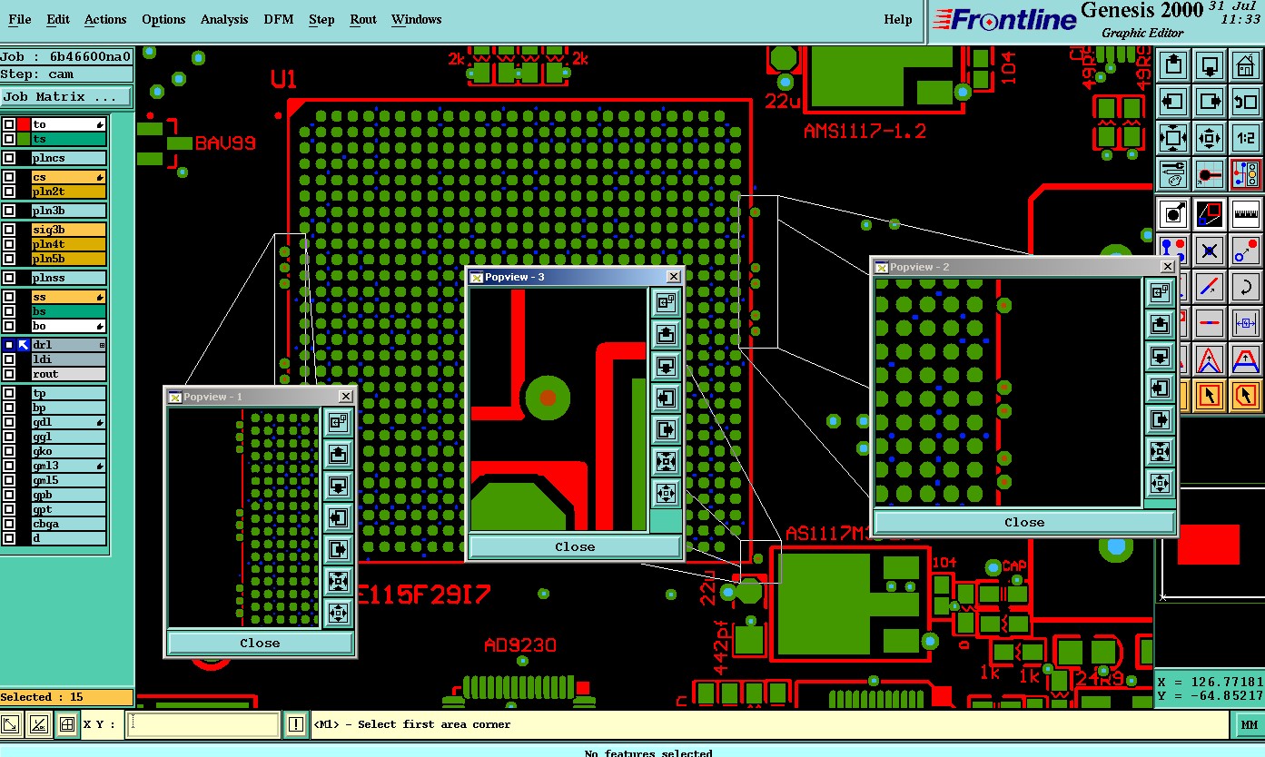Viewport: 1265px width, 757px height.
Task: Open the Help menu
Action: click(898, 19)
